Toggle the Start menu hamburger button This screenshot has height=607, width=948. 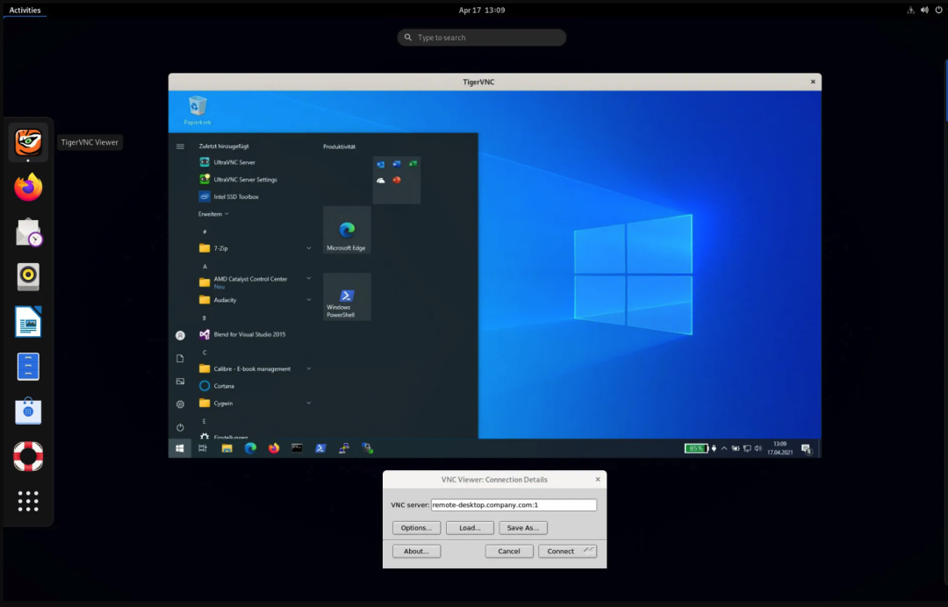coord(180,146)
